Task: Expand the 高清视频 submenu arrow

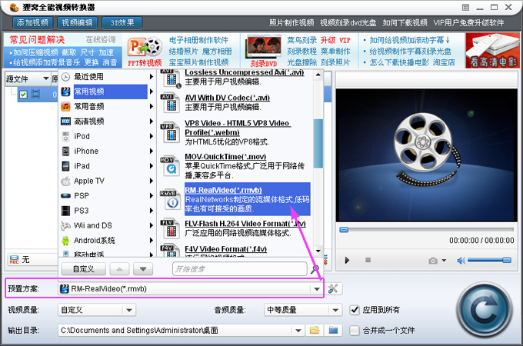Action: (151, 121)
